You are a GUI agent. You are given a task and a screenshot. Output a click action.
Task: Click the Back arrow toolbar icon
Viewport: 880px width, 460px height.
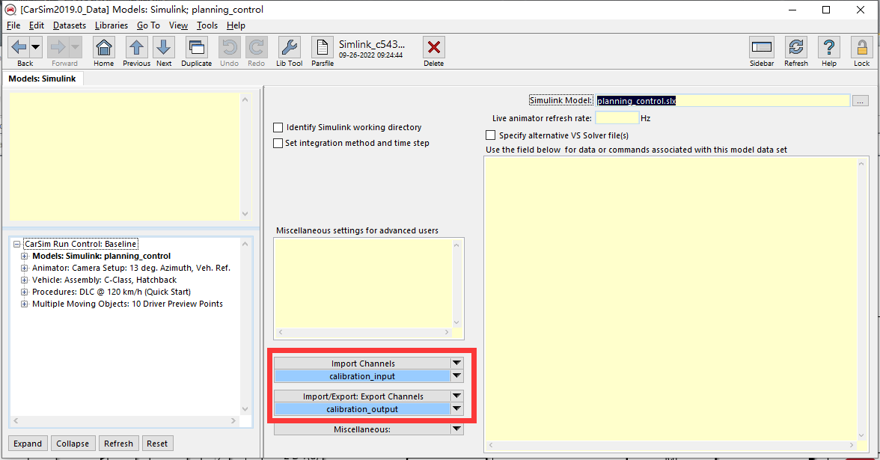pos(19,47)
